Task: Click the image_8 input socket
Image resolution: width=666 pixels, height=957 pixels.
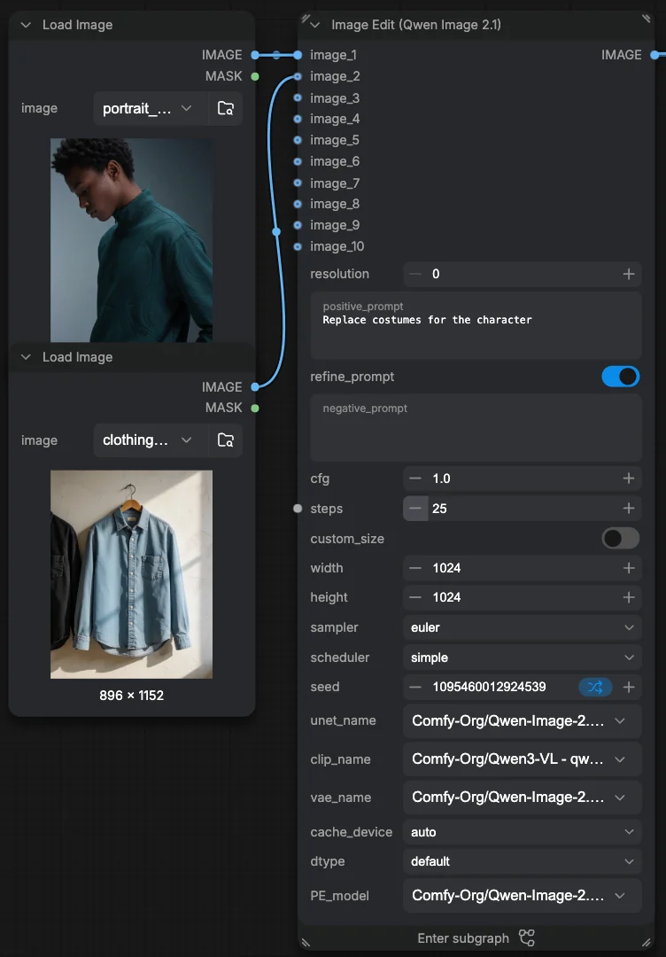Action: (x=298, y=204)
